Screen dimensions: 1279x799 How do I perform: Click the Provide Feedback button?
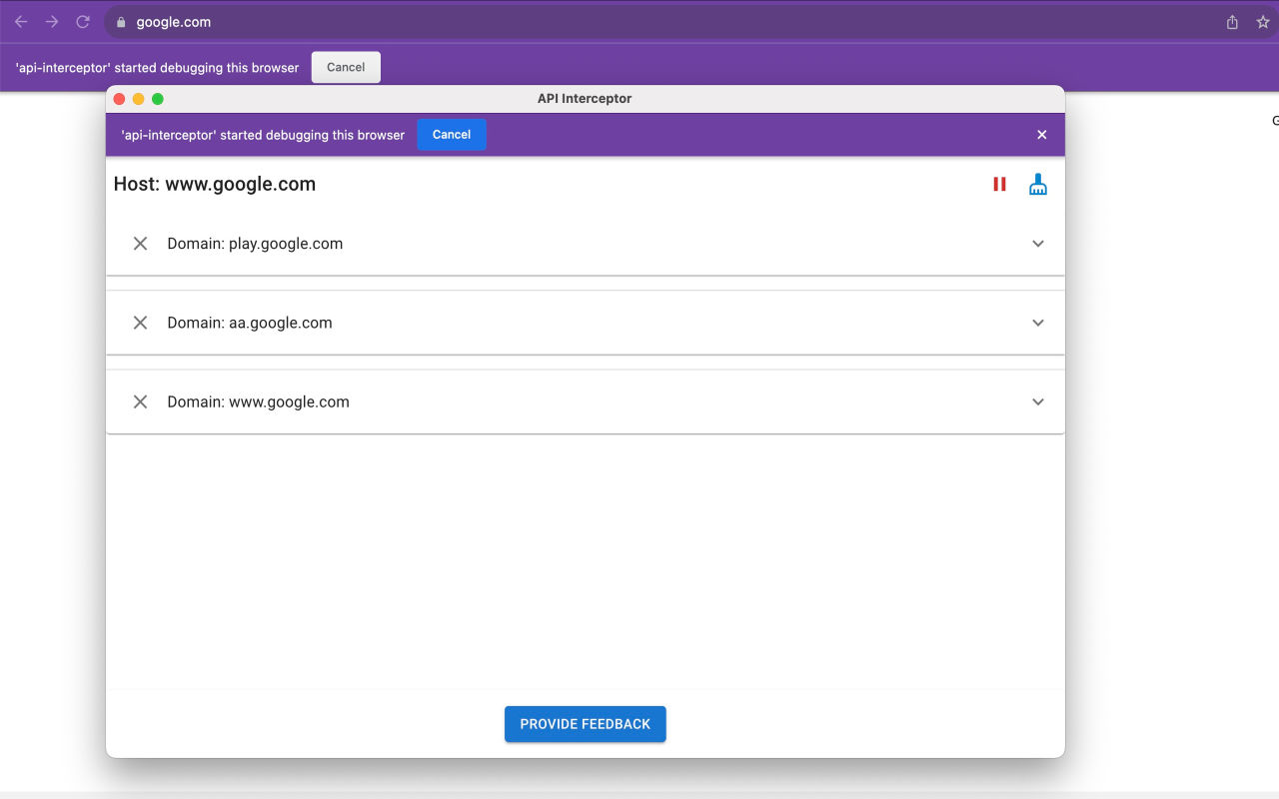[585, 724]
